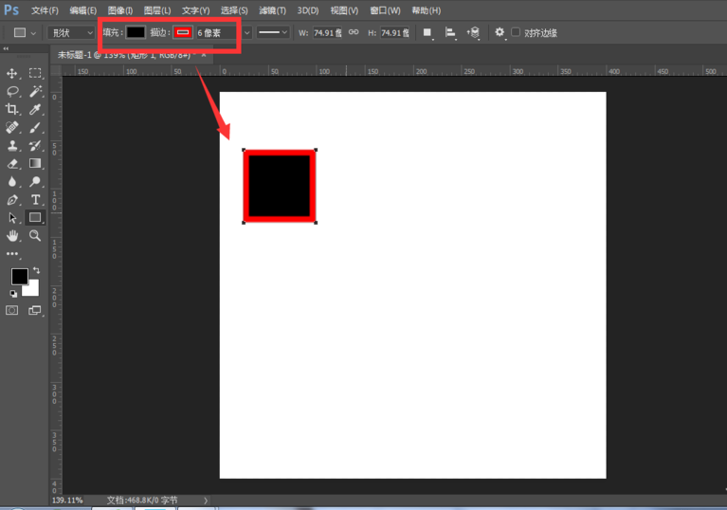Select the Hand tool

point(12,235)
